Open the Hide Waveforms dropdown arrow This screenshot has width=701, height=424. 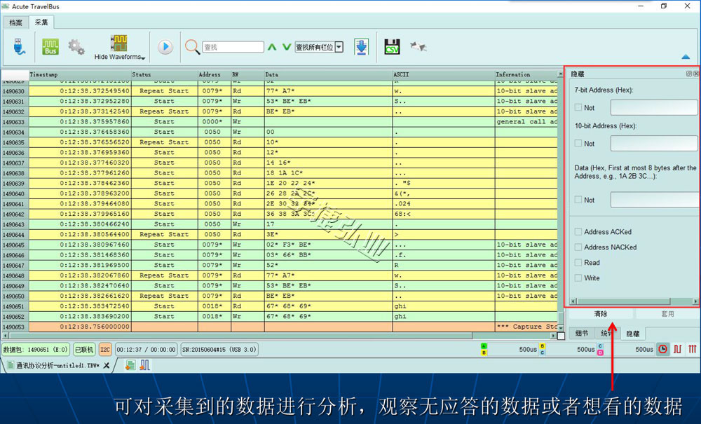[x=143, y=58]
